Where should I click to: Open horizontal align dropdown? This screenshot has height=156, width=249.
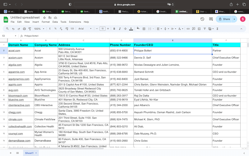[159, 29]
